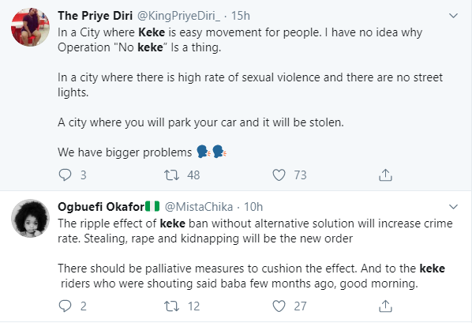Like the tweet with 27 likes
Viewport: 472px width, 323px height.
(x=279, y=306)
